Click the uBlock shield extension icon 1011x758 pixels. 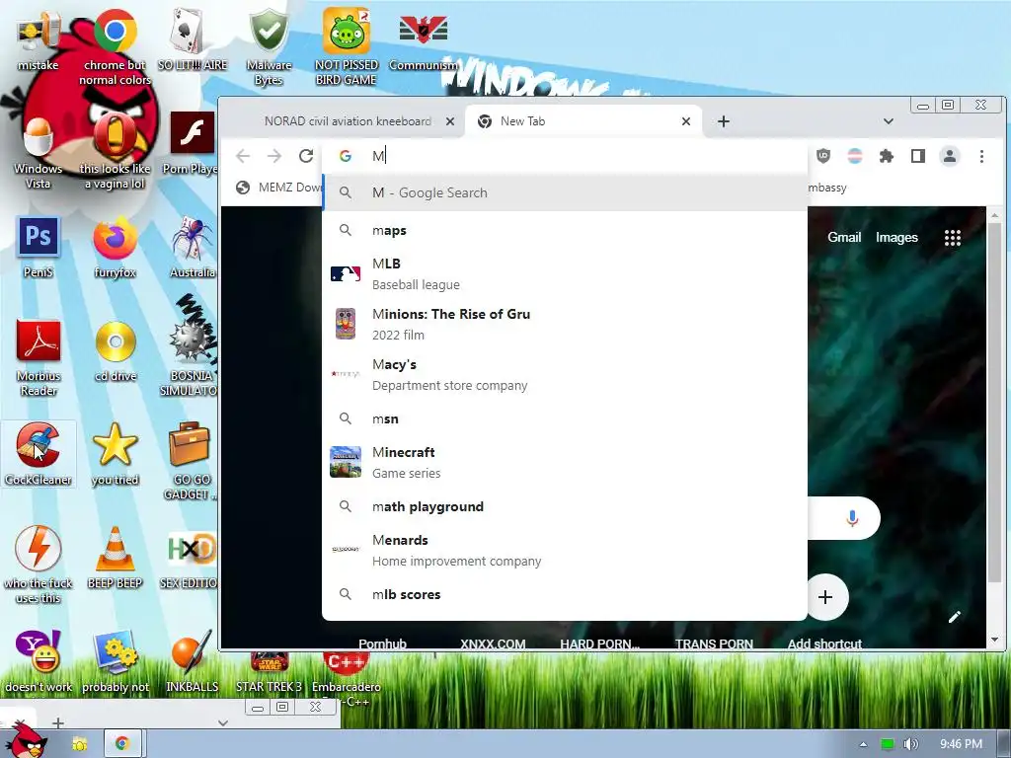pyautogui.click(x=823, y=156)
